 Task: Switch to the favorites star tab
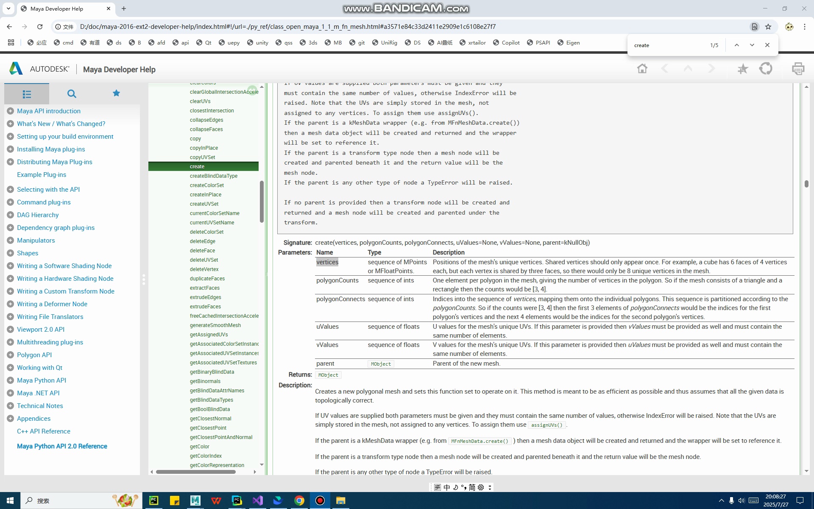[116, 93]
